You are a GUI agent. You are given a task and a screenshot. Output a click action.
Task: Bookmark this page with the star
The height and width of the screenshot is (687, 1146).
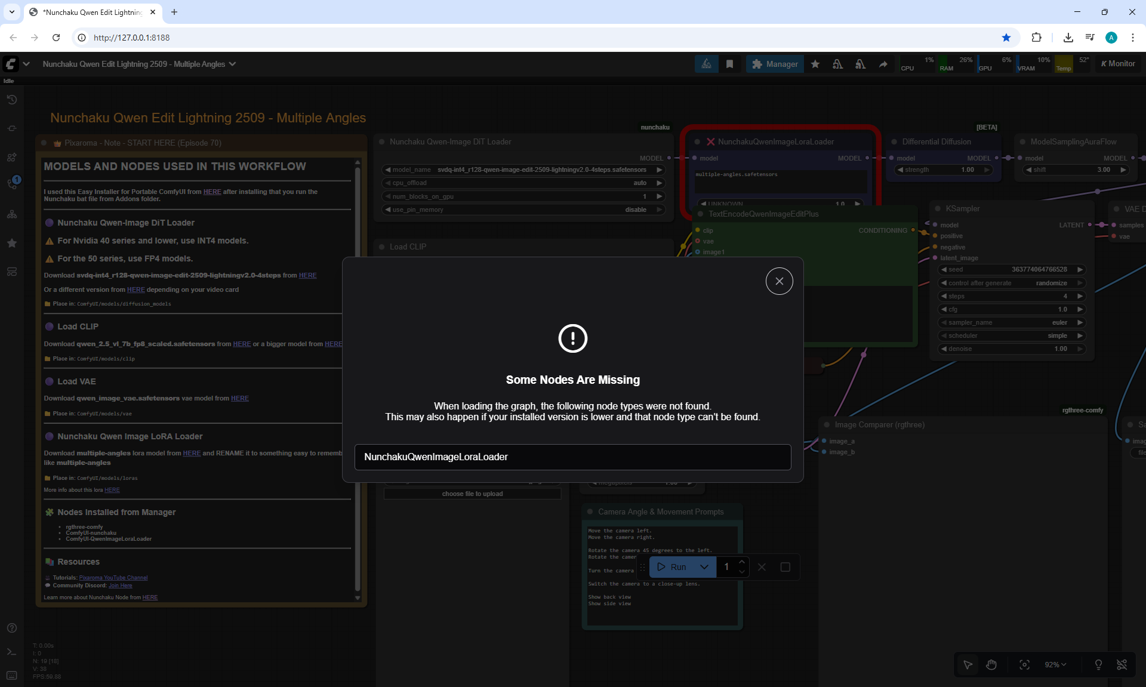(1006, 38)
